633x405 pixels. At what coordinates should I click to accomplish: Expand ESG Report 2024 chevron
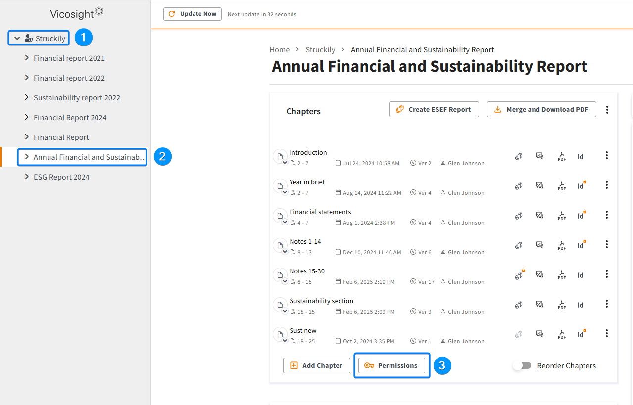click(x=27, y=177)
